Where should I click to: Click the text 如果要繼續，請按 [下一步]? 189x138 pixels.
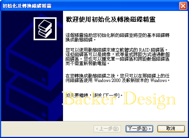point(94,96)
